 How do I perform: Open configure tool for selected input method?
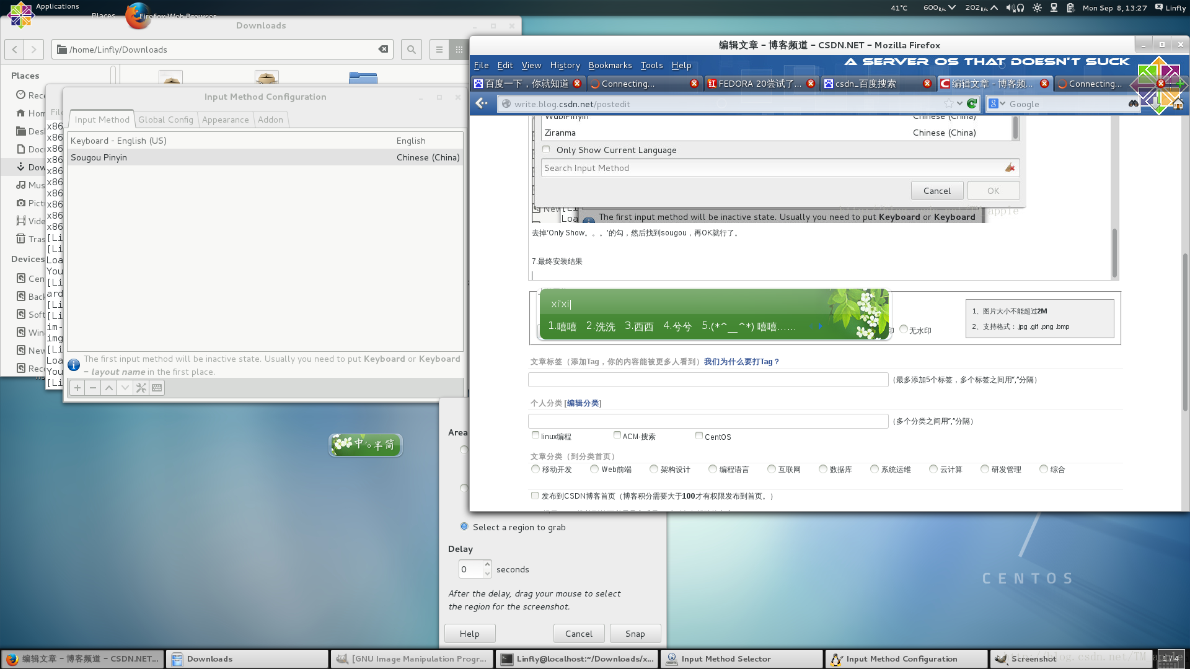tap(141, 388)
